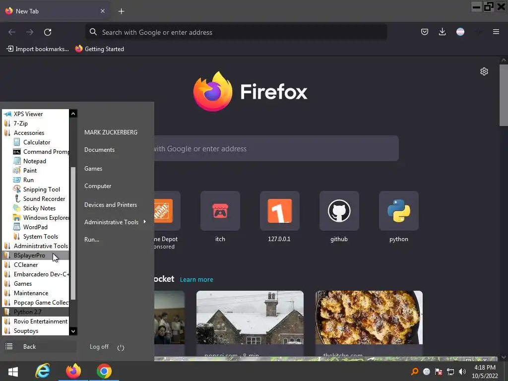Open Save to Pocket icon

(425, 32)
